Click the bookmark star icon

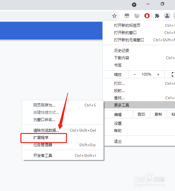[114, 16]
